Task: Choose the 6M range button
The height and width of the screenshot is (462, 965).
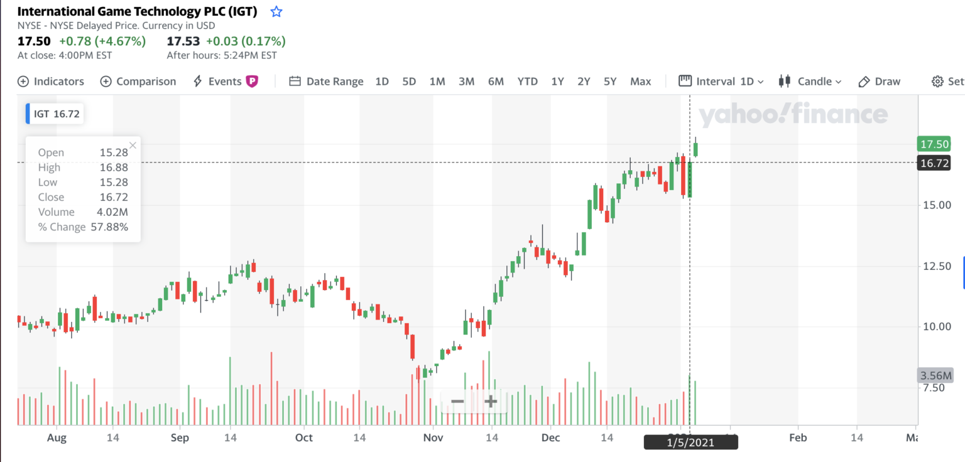Action: tap(496, 82)
